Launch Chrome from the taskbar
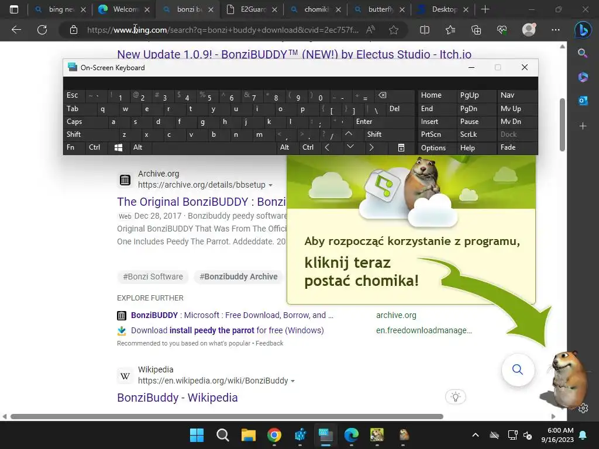The image size is (599, 449). click(274, 435)
